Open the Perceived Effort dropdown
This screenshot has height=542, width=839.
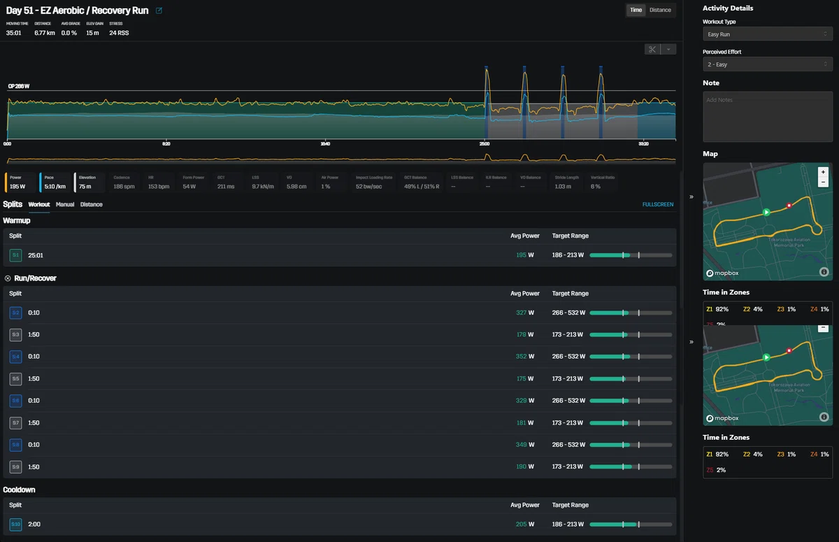[x=767, y=64]
